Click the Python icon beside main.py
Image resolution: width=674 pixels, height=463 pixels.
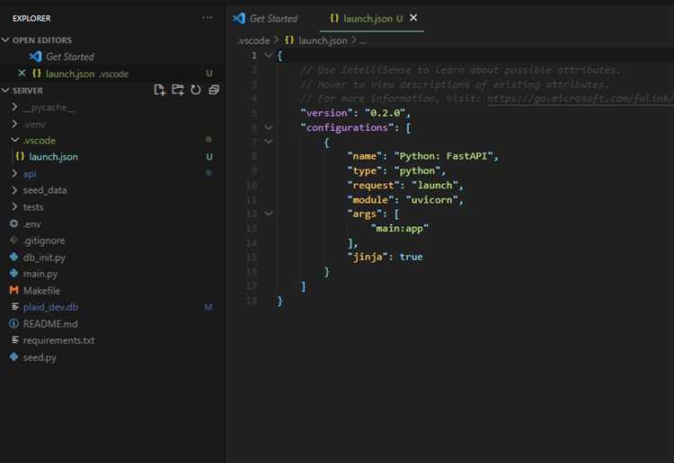click(x=13, y=274)
